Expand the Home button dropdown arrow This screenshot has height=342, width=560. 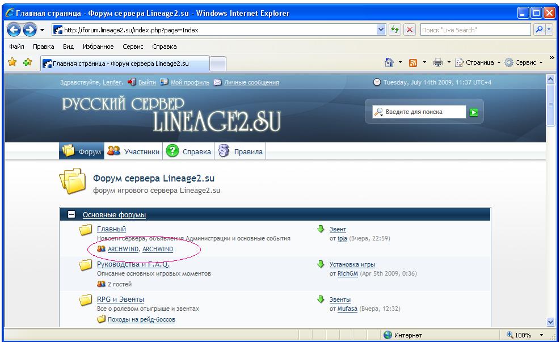click(400, 62)
